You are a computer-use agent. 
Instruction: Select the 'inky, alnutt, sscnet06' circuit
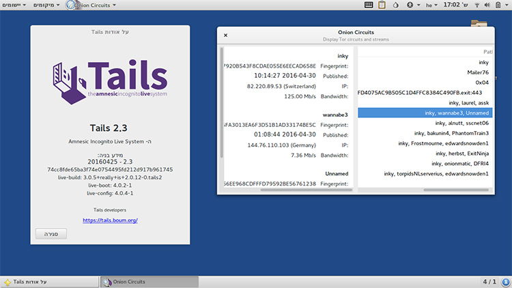coord(425,123)
